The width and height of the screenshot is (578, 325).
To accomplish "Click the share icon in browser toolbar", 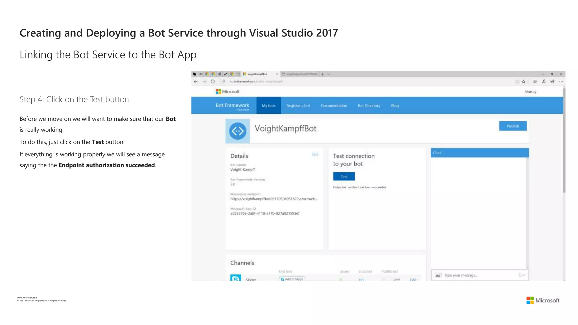I will [552, 82].
